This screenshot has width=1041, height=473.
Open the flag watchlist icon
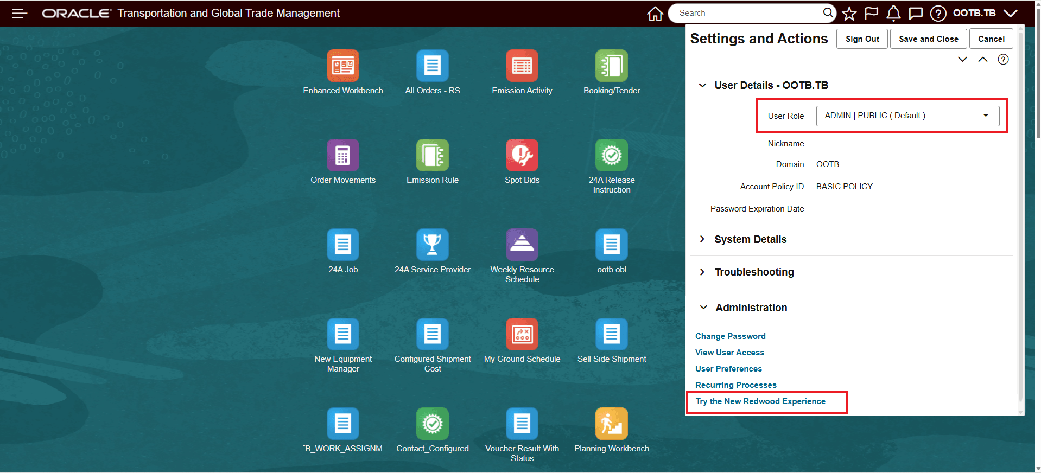click(x=871, y=13)
